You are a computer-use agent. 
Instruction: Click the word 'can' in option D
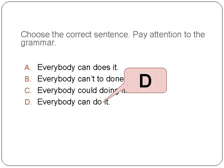(84, 102)
